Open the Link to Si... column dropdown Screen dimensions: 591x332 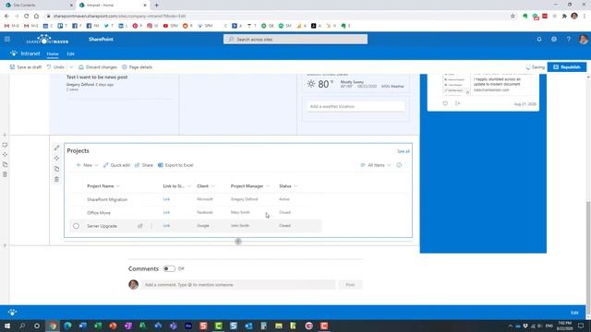pos(189,186)
